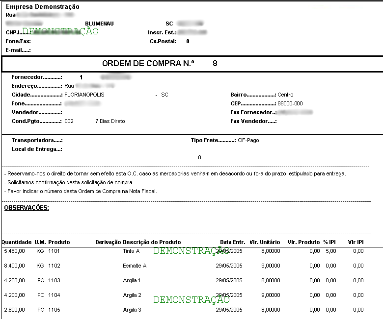Click the 'ORDEM DE COMPRA N.º' heading
The height and width of the screenshot is (319, 383).
[x=148, y=63]
